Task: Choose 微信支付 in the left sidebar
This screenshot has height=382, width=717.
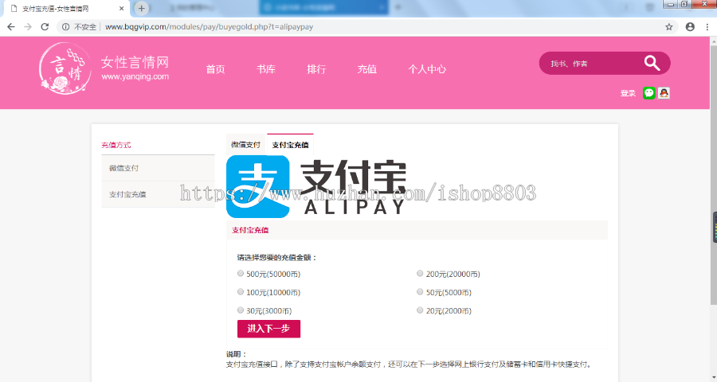Action: click(x=159, y=168)
